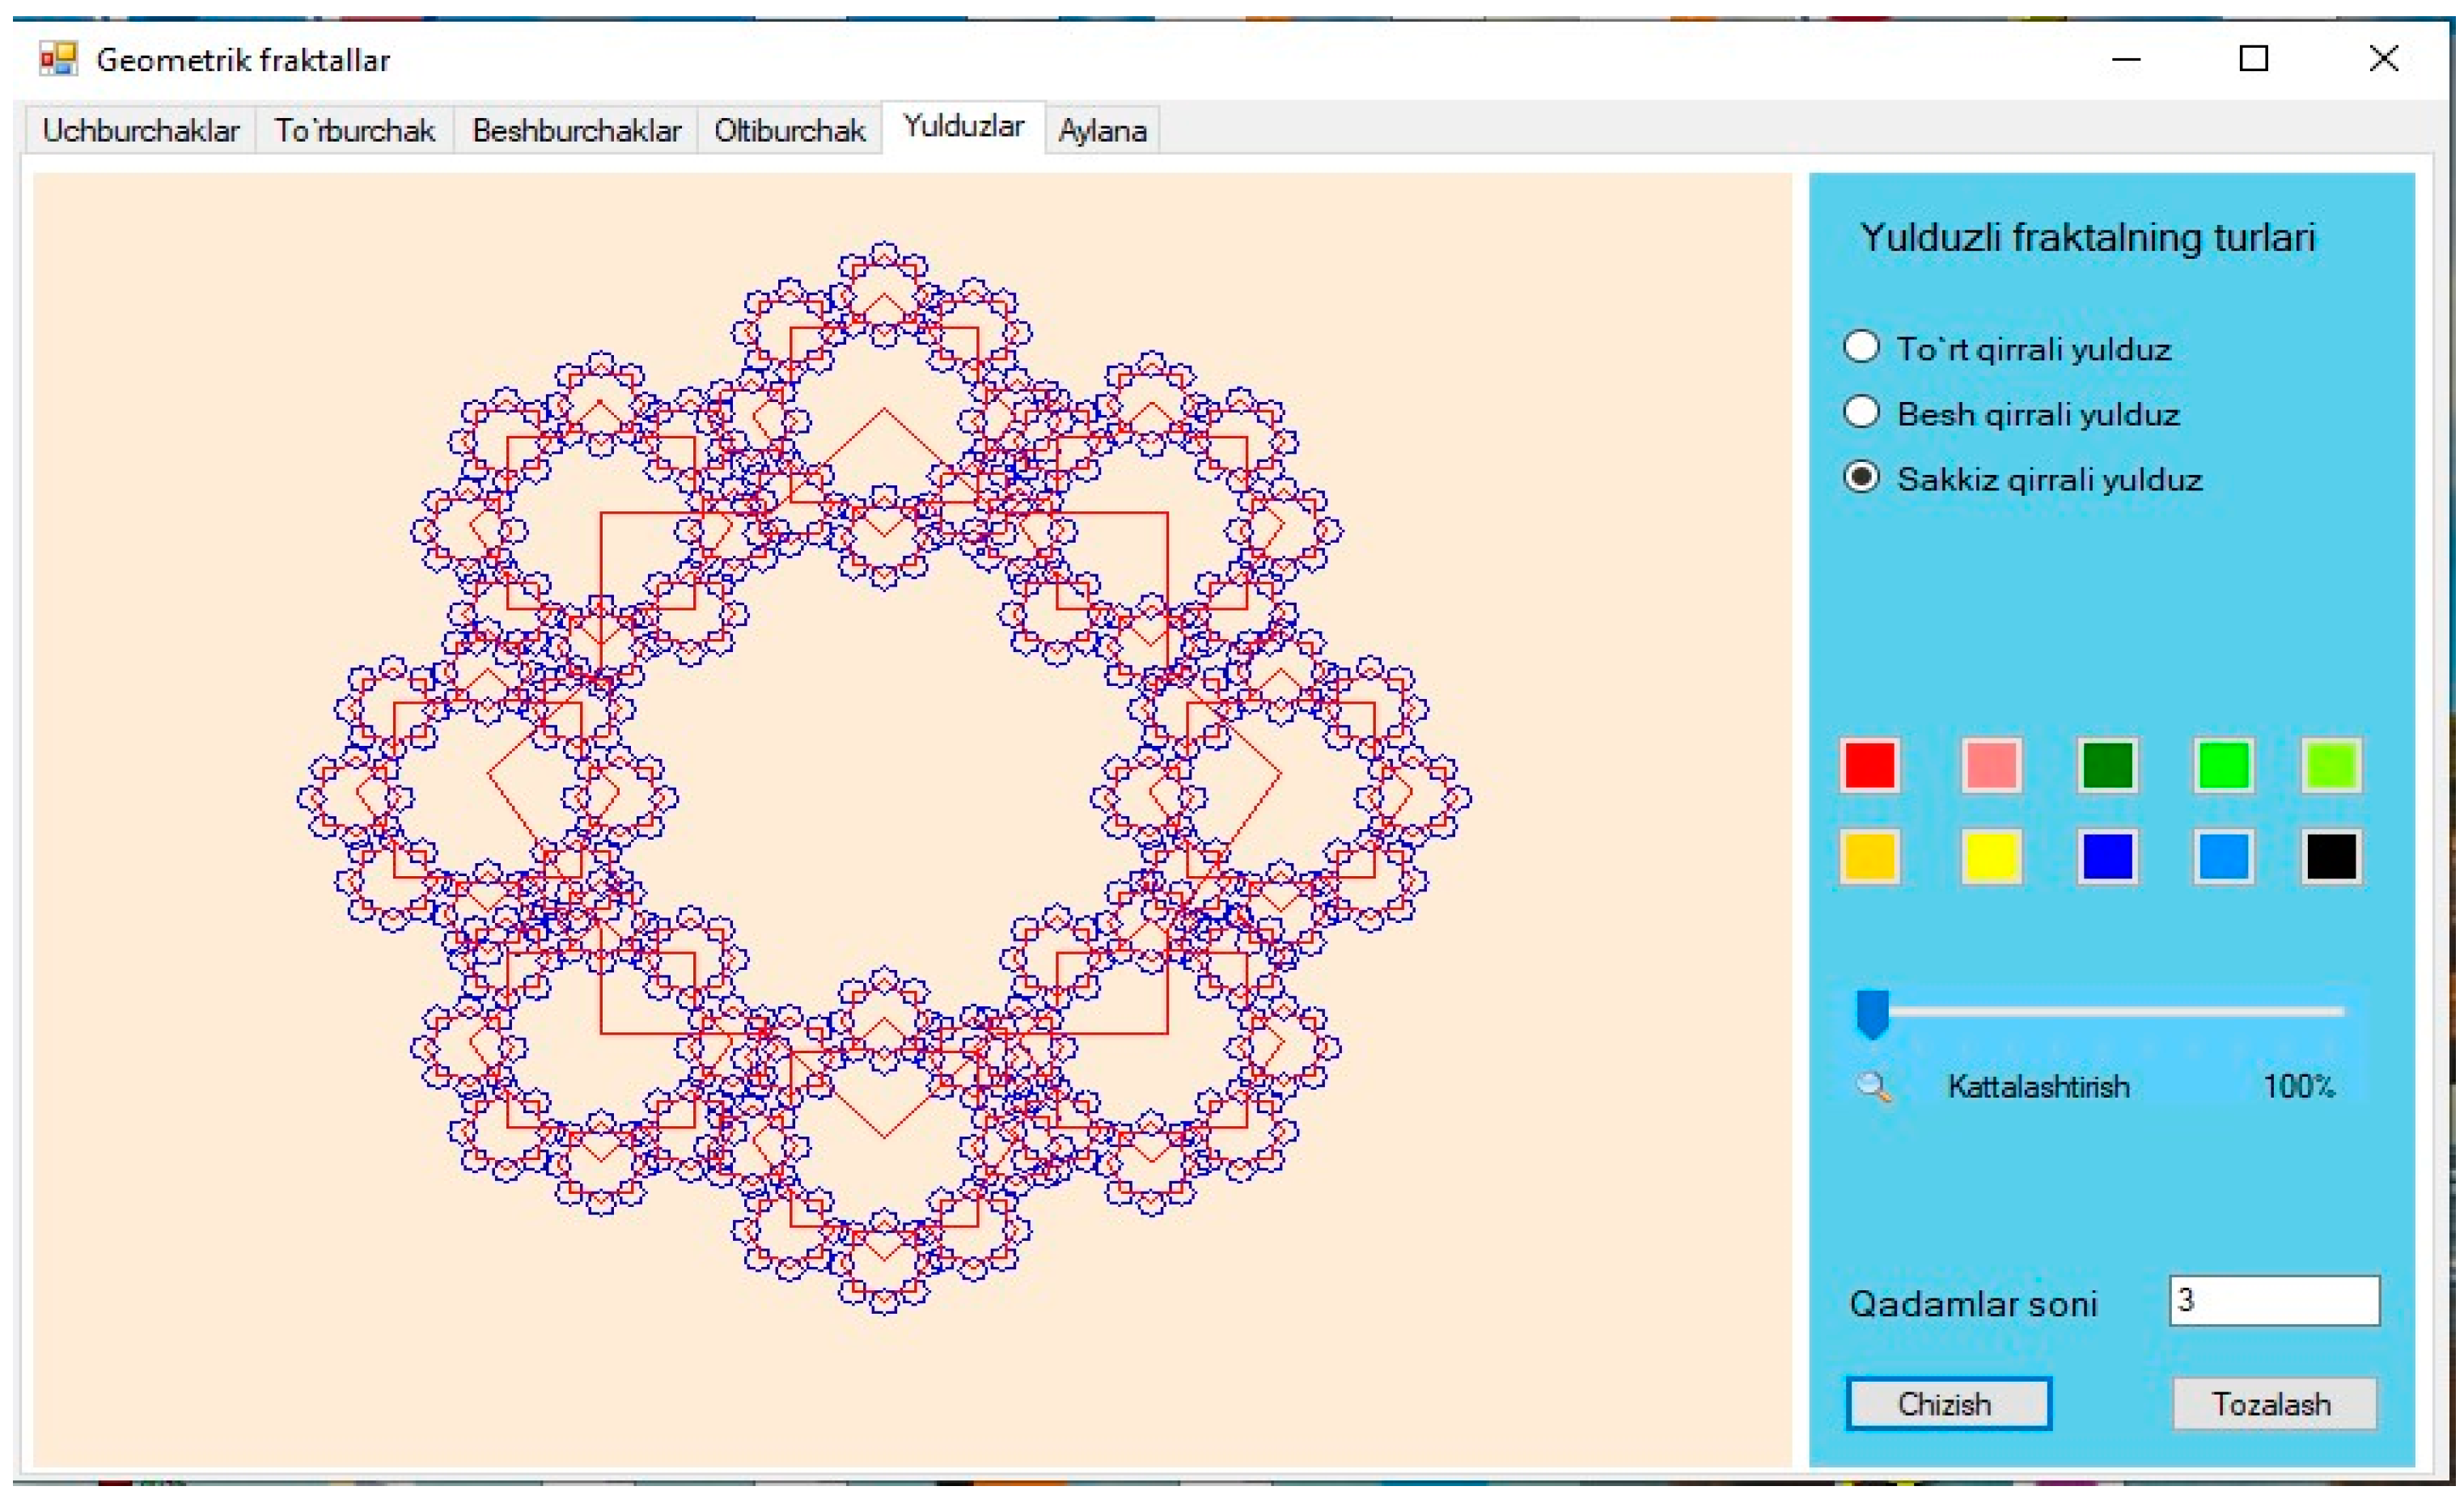Open the Beshburchaklar tab
Image resolution: width=2464 pixels, height=1499 pixels.
(576, 131)
